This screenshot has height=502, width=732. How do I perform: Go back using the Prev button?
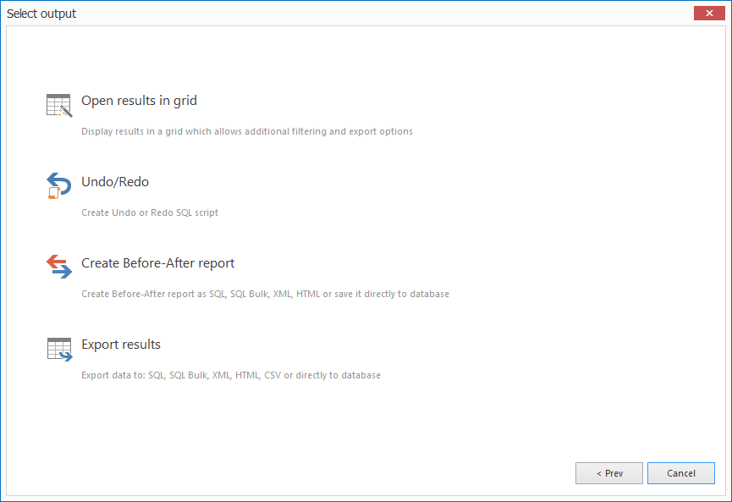[609, 473]
